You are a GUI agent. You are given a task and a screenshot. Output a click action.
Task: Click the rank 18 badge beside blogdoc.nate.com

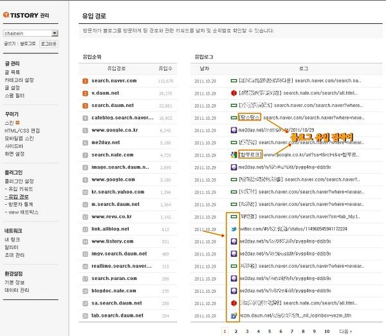click(x=85, y=291)
